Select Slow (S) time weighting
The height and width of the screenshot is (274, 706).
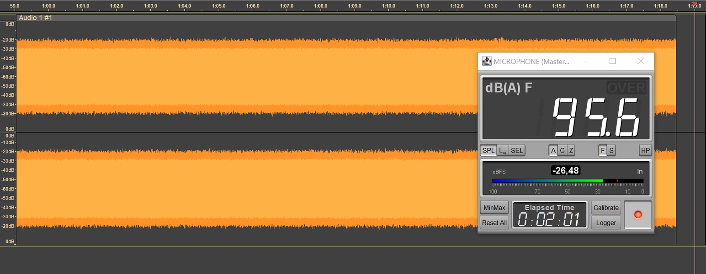611,150
